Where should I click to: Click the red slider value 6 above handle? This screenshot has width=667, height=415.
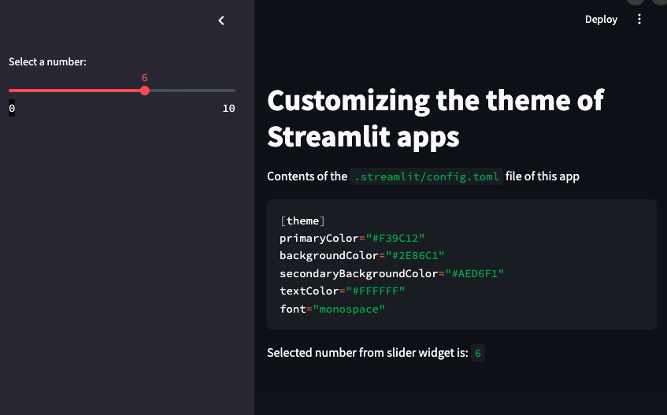(x=145, y=78)
